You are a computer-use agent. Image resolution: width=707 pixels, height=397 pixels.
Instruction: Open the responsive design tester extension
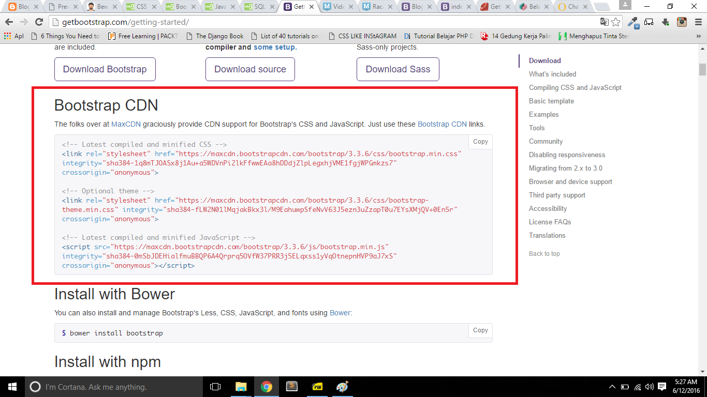click(x=649, y=23)
